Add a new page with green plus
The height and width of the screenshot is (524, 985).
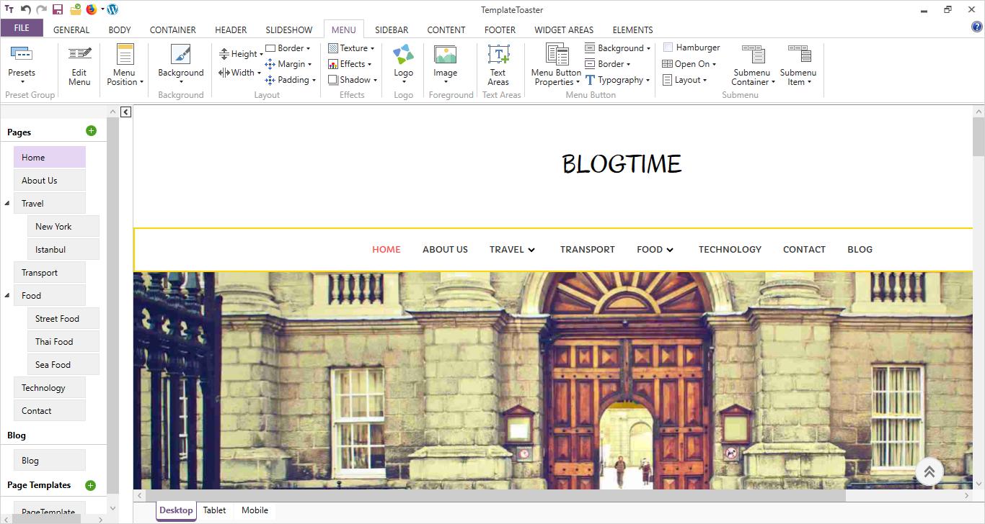coord(91,131)
